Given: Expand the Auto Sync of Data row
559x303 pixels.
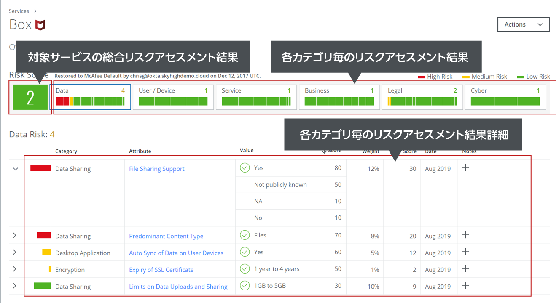Looking at the screenshot, I should tap(15, 252).
